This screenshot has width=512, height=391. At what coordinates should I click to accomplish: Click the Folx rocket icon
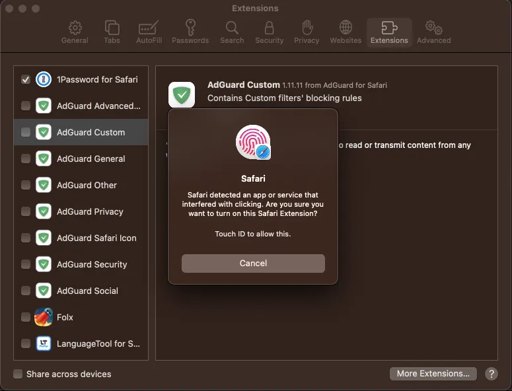coord(44,317)
